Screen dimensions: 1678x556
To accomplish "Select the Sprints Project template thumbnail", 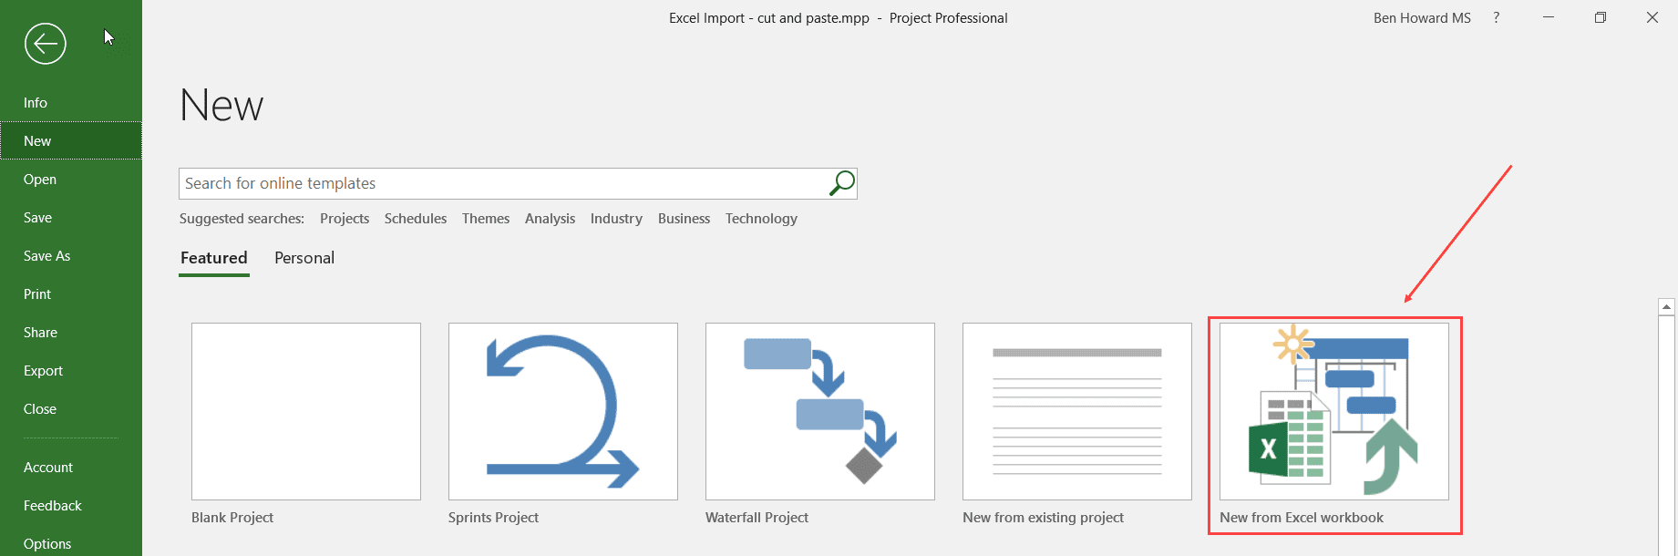I will (x=563, y=411).
